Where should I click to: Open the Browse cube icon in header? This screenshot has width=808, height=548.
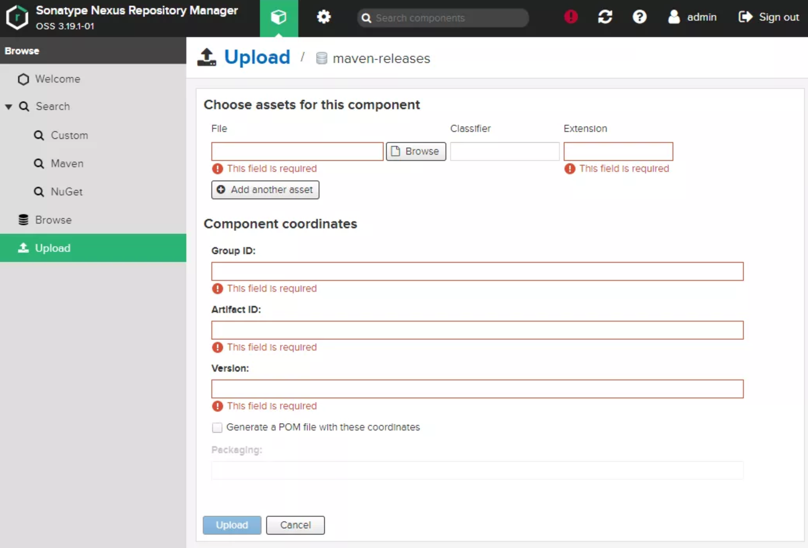coord(279,17)
